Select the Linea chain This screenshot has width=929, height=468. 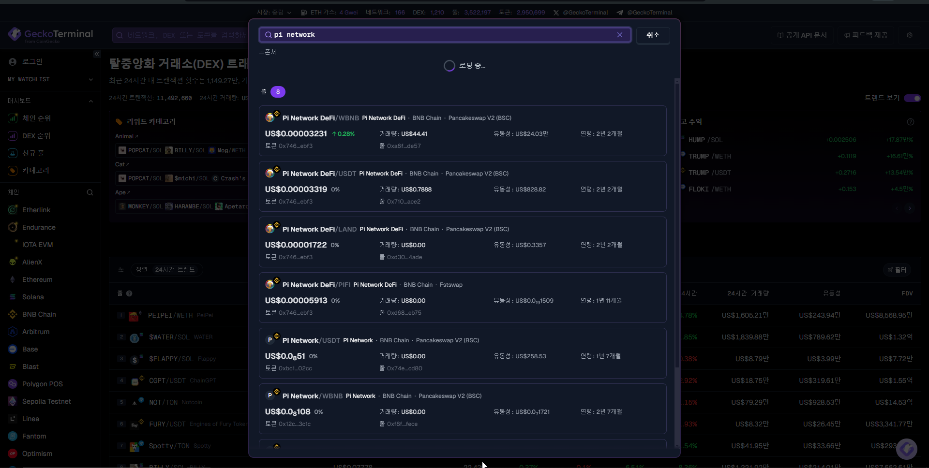click(25, 419)
